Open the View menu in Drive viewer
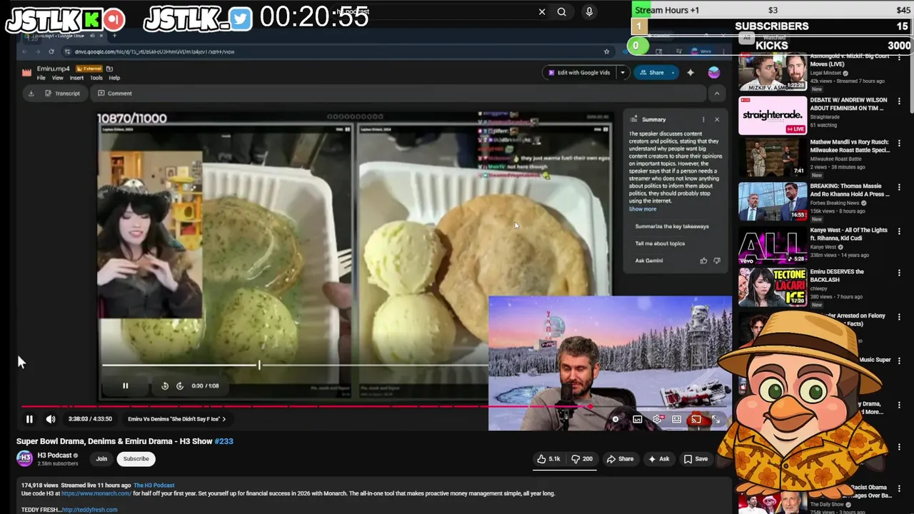This screenshot has width=914, height=514. [58, 78]
